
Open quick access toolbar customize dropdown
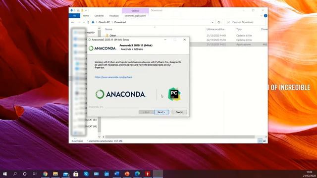pyautogui.click(x=86, y=10)
